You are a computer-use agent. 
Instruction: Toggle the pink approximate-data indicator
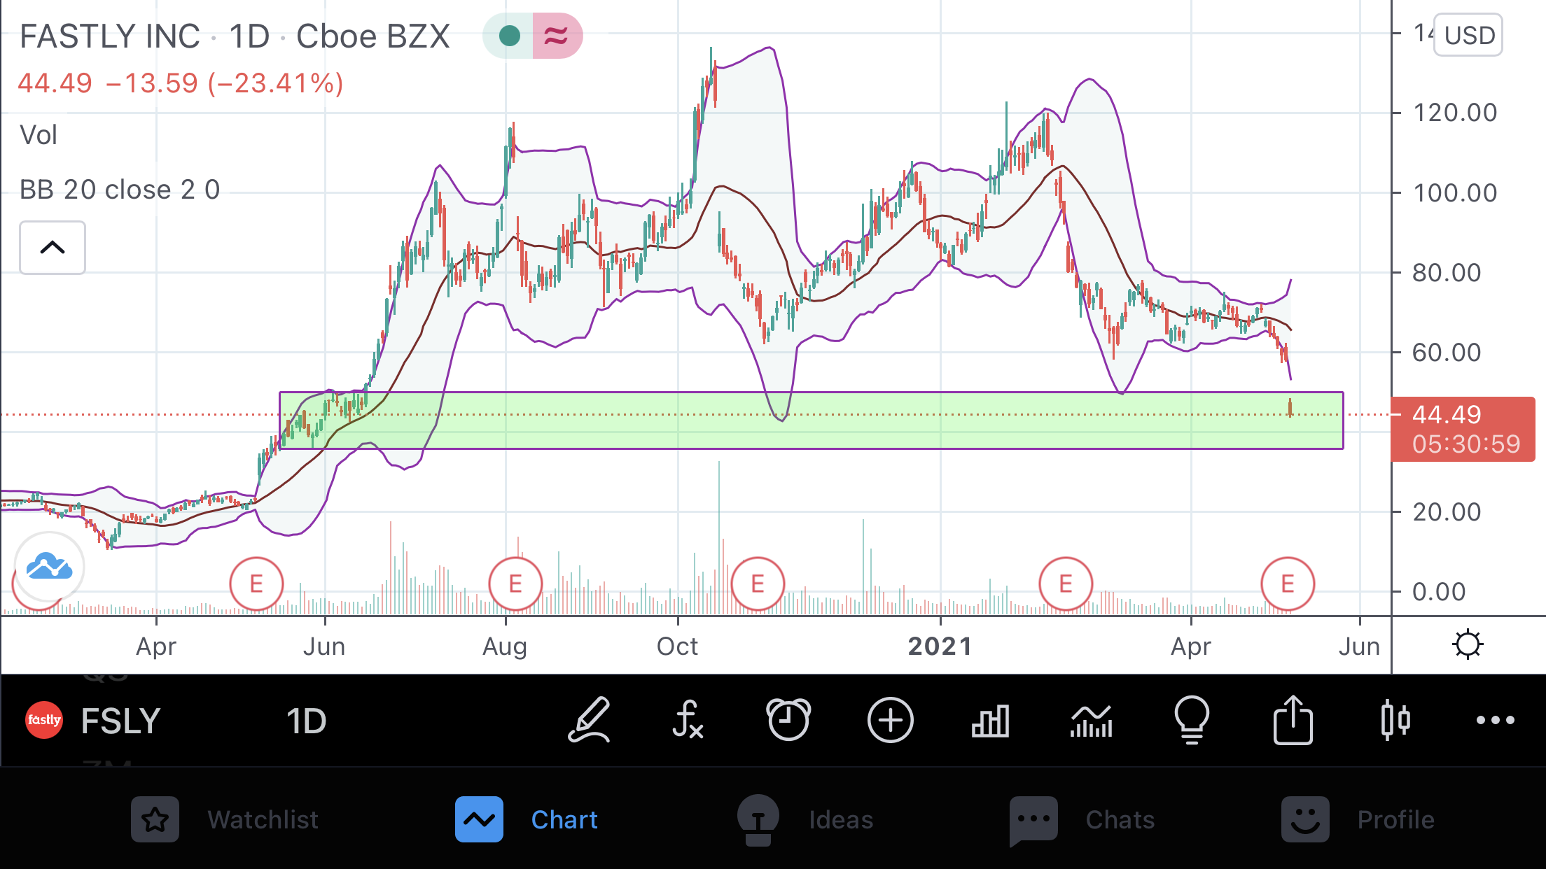[557, 36]
